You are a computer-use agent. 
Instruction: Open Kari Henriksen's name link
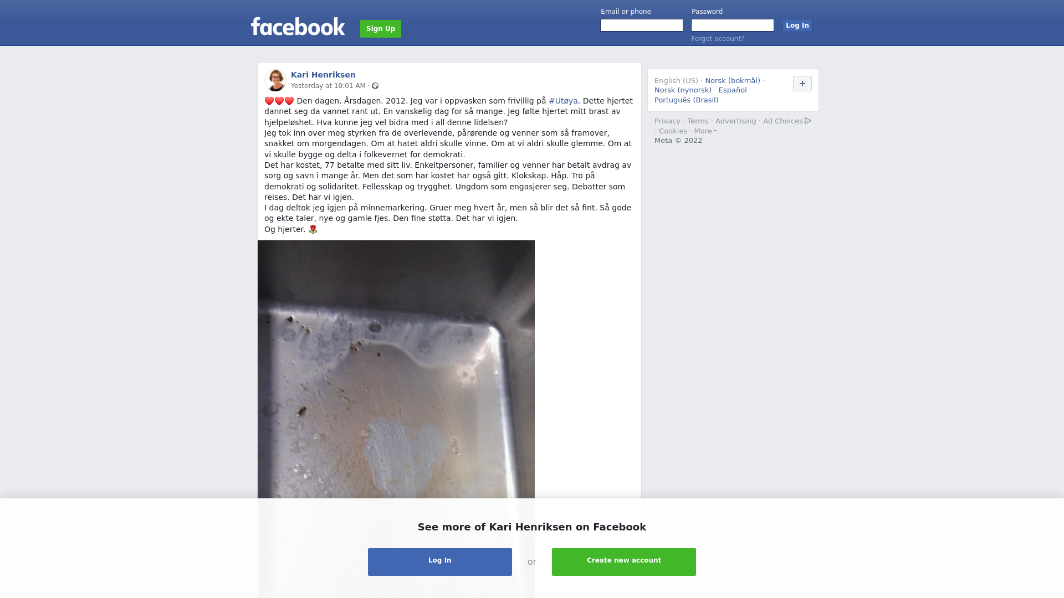323,75
